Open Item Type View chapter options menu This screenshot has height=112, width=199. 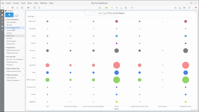23,57
